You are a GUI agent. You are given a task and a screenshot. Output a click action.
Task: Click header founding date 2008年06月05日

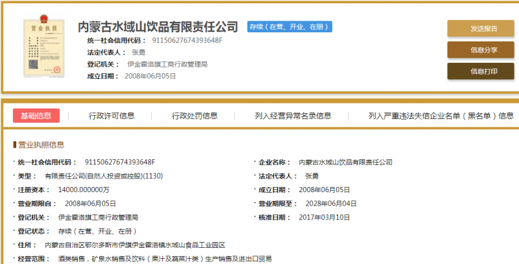click(x=151, y=76)
